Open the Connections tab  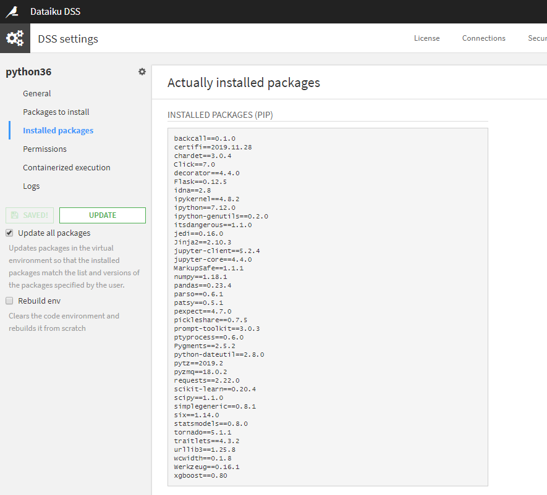pyautogui.click(x=483, y=38)
